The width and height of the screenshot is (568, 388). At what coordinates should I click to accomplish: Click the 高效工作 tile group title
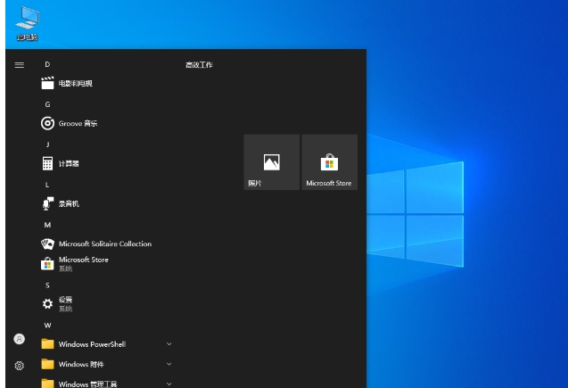point(199,65)
